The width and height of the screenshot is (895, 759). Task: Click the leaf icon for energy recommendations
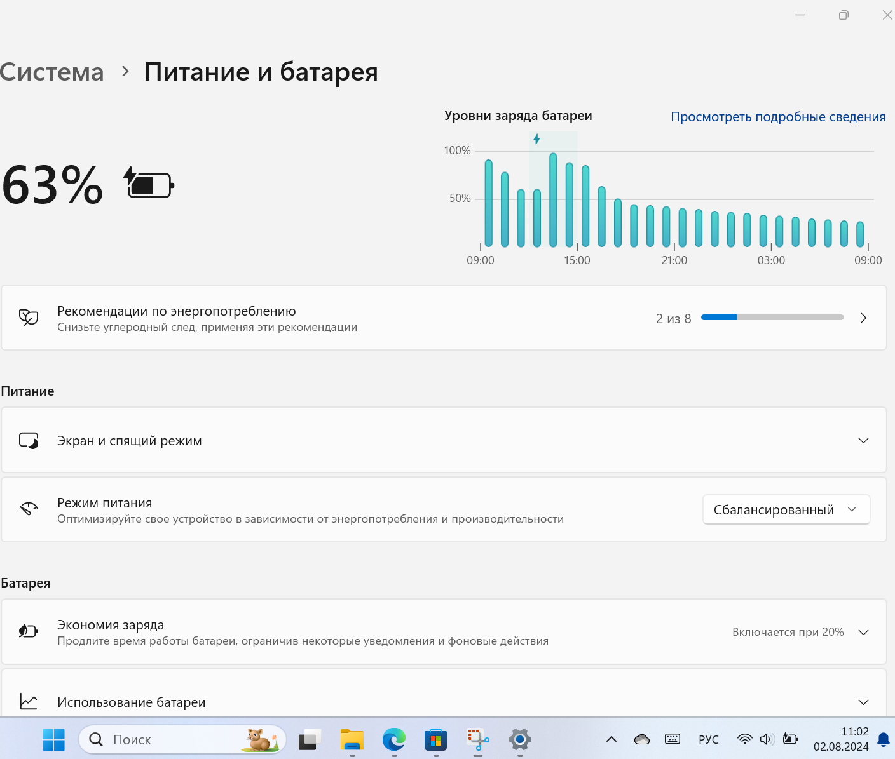point(29,318)
